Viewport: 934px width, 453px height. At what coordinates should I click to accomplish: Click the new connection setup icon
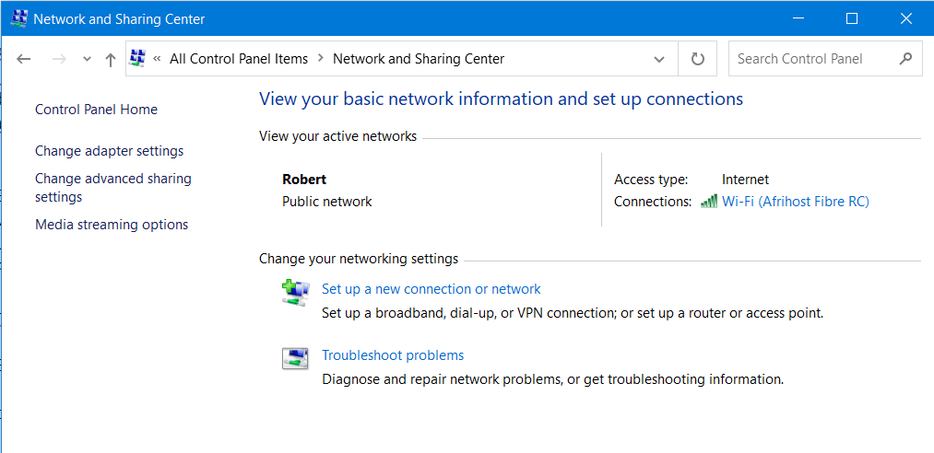[295, 294]
